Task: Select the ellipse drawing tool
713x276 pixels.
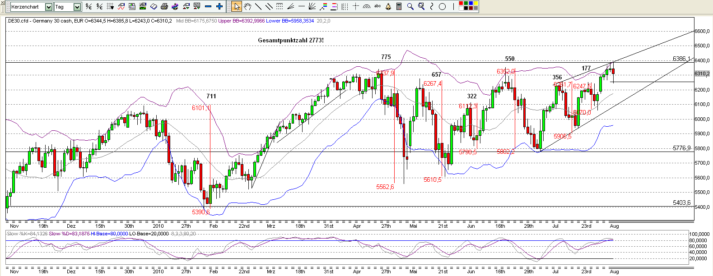Action: click(x=442, y=6)
